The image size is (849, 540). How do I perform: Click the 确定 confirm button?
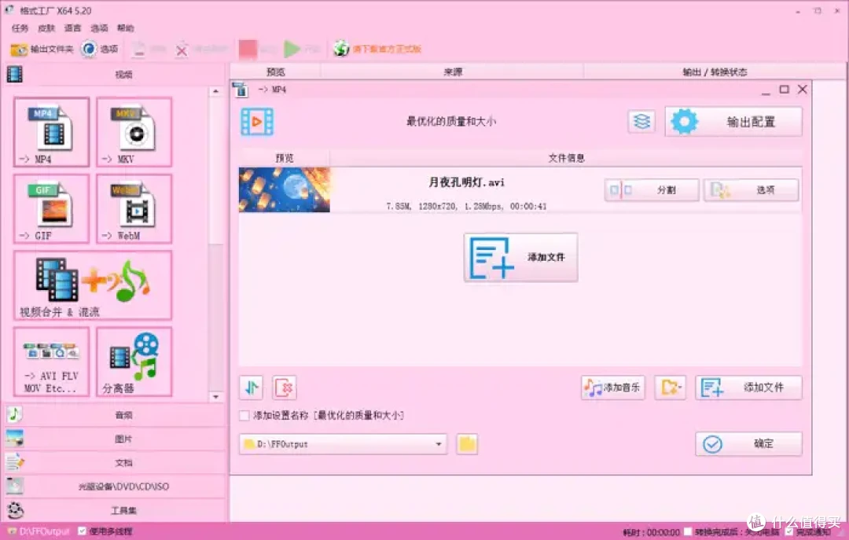pos(749,444)
